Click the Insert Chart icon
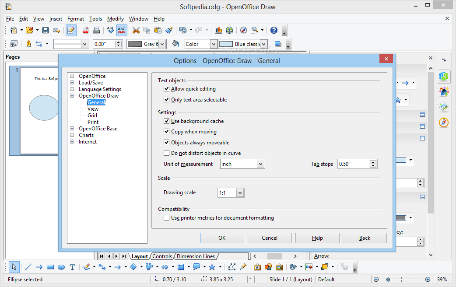 [x=218, y=30]
